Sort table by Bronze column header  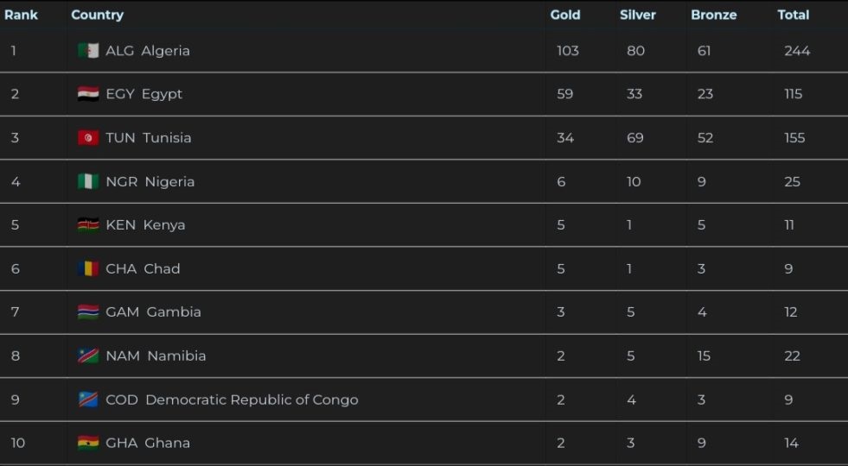click(x=713, y=15)
